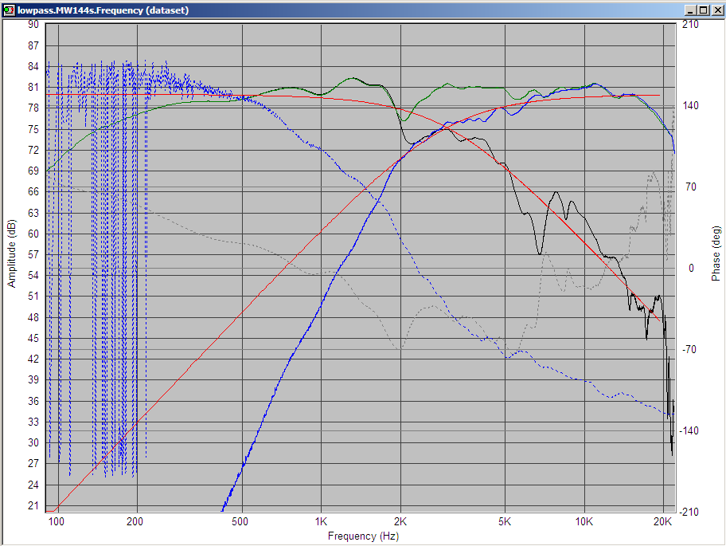726x546 pixels.
Task: Click the 200 frequency tick label
Action: (x=135, y=522)
